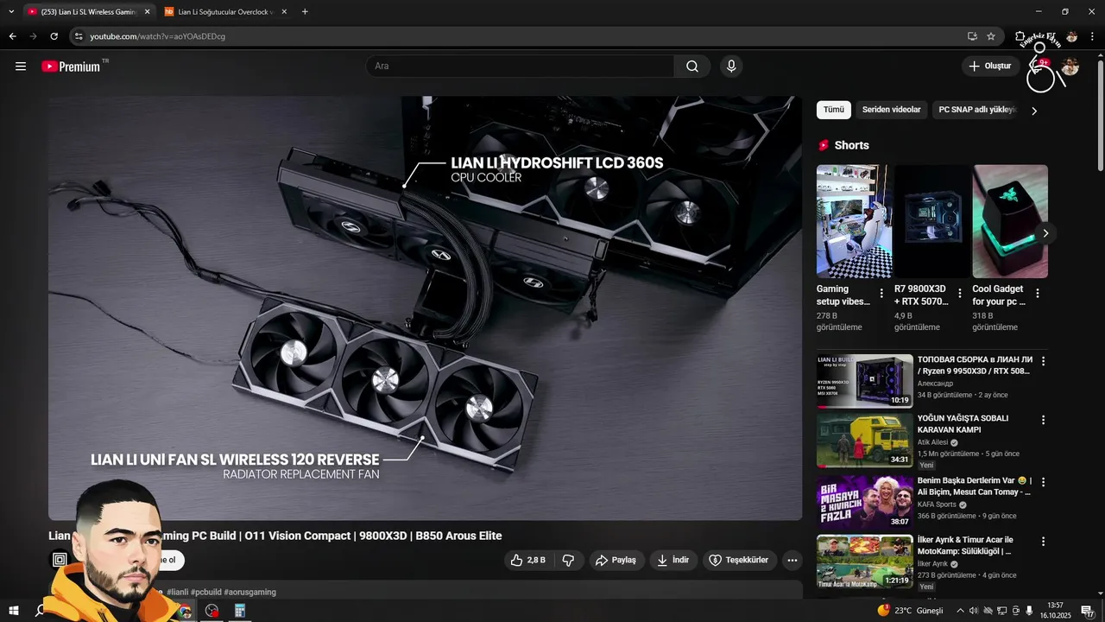Image resolution: width=1105 pixels, height=622 pixels.
Task: Open the Calculator app in taskbar
Action: 240,611
